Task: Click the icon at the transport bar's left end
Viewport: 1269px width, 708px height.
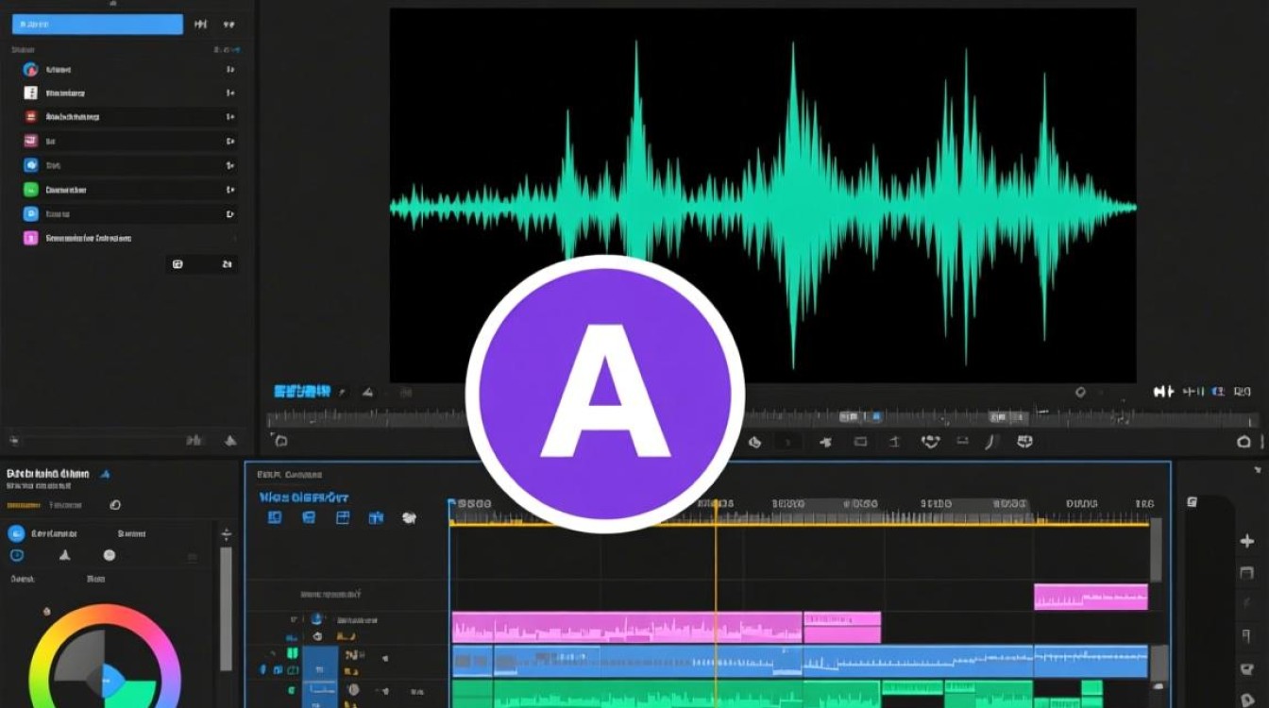Action: [279, 440]
